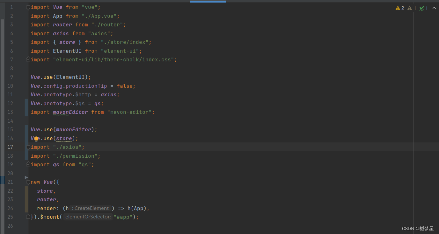Click the "element-ui" string on line 6

(x=120, y=51)
